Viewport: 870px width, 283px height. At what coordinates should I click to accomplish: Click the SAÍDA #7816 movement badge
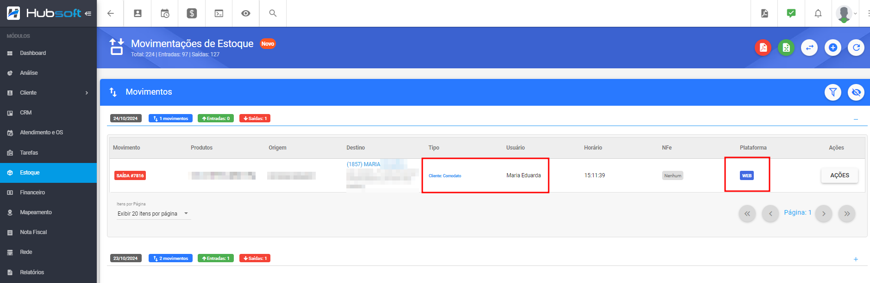[130, 175]
